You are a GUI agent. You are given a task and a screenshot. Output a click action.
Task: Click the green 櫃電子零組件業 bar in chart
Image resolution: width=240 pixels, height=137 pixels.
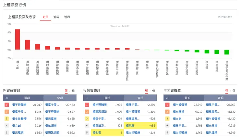pyautogui.click(x=227, y=52)
